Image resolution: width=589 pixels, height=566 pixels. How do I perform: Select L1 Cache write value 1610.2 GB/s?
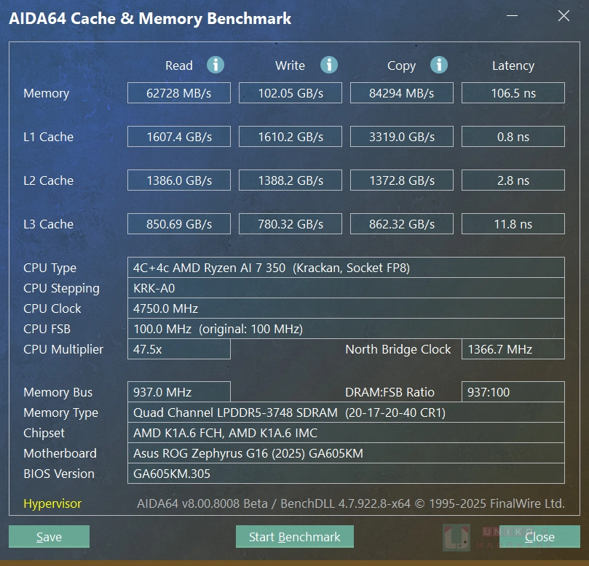coord(290,137)
